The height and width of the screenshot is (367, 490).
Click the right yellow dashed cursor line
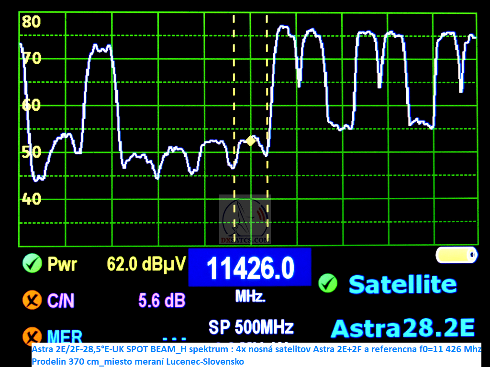[x=267, y=96]
